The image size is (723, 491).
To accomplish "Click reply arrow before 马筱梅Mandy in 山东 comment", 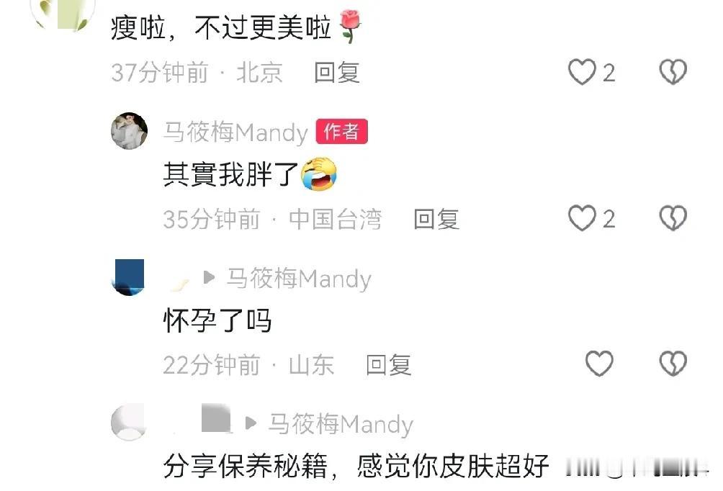I will click(209, 277).
